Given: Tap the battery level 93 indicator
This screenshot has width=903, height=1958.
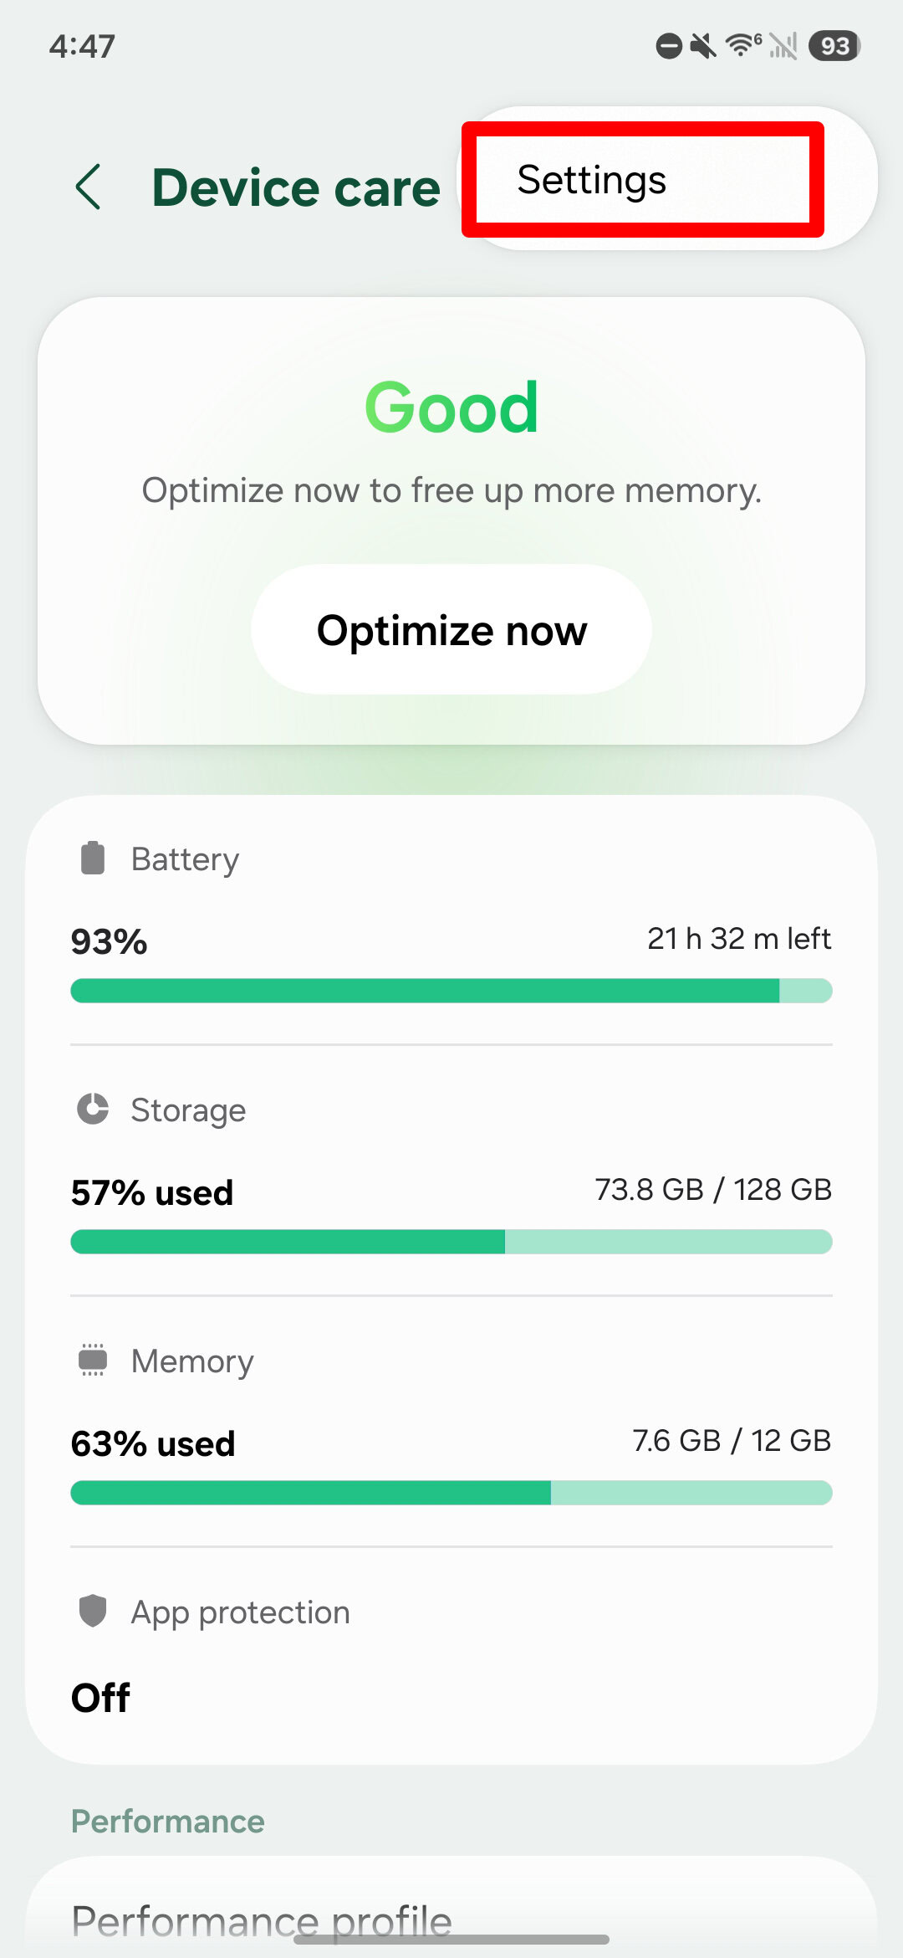Looking at the screenshot, I should pyautogui.click(x=834, y=46).
